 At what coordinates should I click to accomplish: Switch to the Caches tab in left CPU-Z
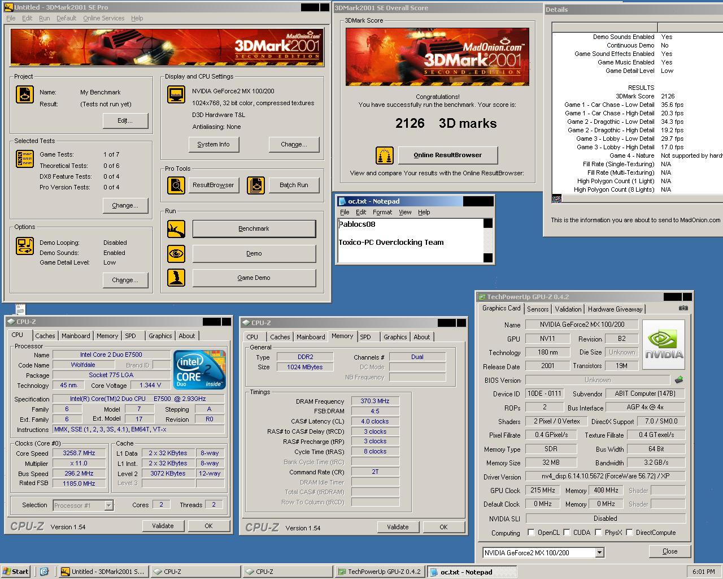click(x=45, y=336)
